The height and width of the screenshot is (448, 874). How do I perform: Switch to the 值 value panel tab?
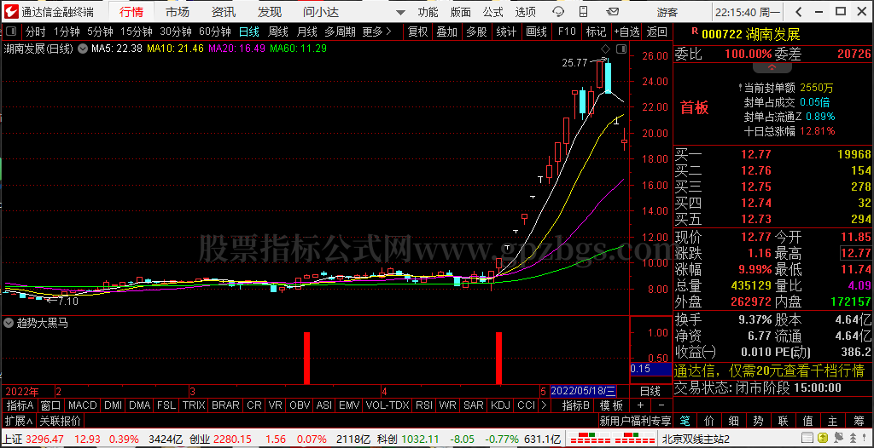click(807, 420)
